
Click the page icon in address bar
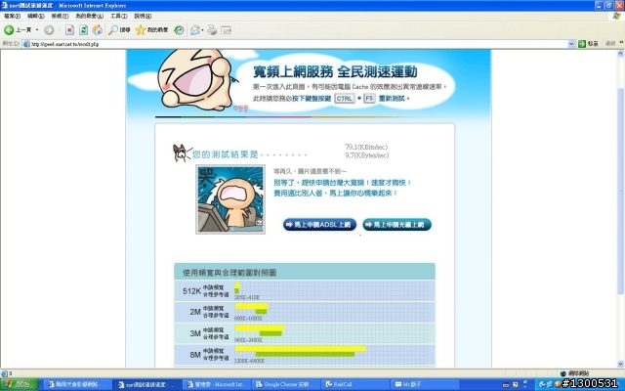click(x=26, y=44)
